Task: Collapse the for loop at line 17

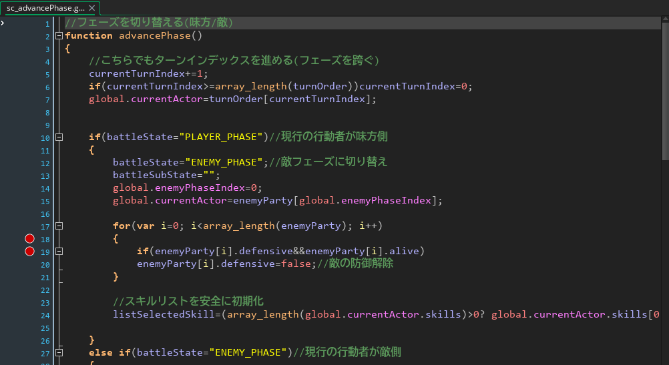Action: (x=59, y=226)
